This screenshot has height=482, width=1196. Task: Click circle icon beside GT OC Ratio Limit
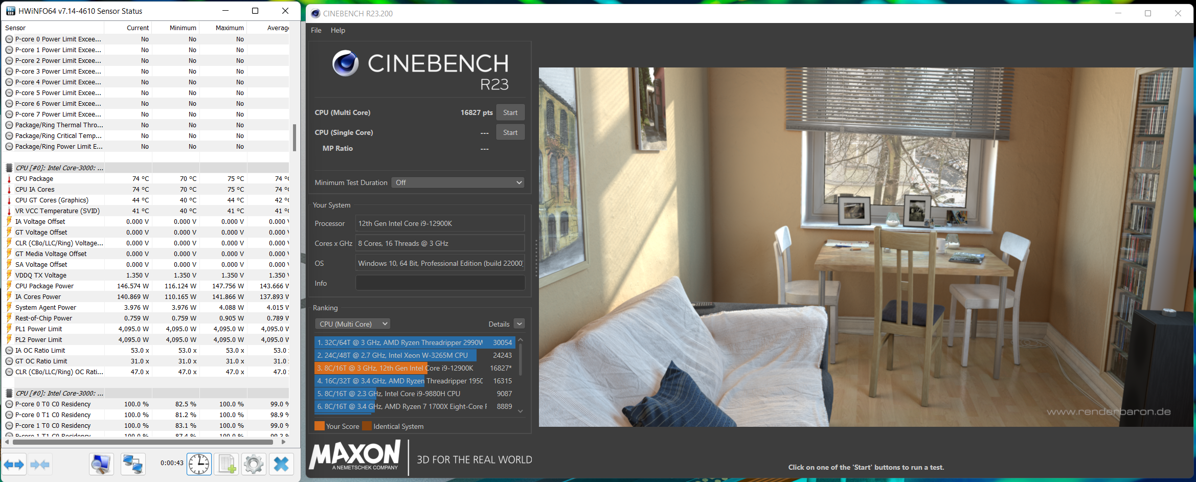point(9,361)
